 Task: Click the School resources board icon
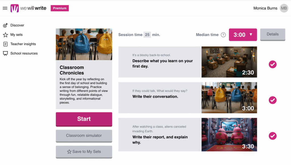pyautogui.click(x=5, y=53)
